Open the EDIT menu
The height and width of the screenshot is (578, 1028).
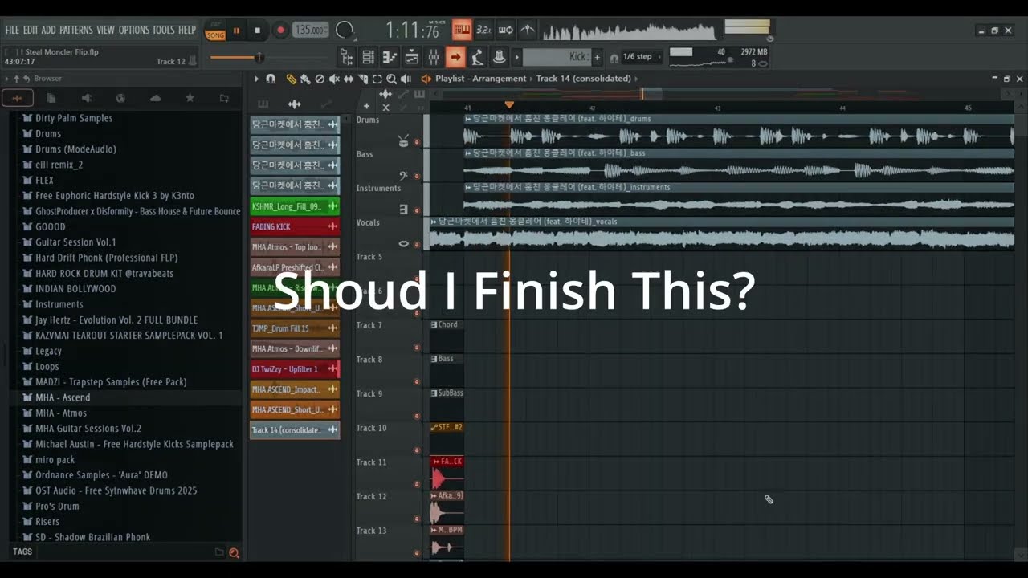point(31,31)
